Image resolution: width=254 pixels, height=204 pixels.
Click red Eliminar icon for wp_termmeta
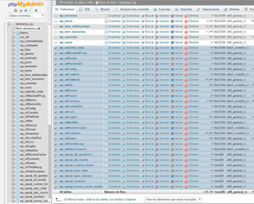186,16
